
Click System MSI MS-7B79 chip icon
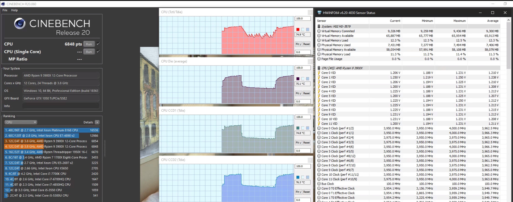pyautogui.click(x=319, y=26)
